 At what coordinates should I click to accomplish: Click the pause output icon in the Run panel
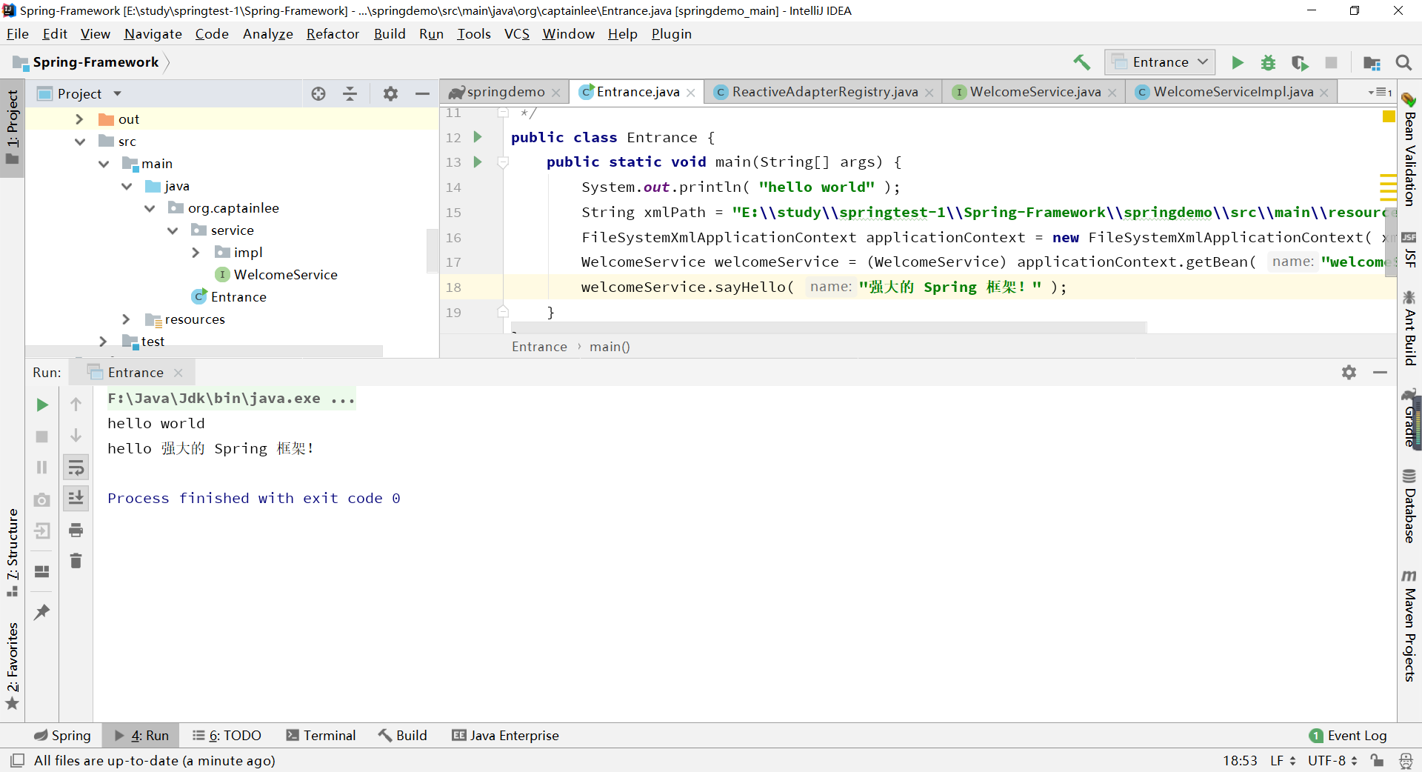pos(42,467)
